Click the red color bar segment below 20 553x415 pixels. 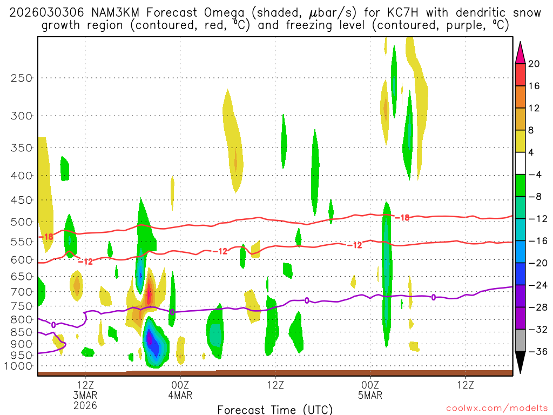tap(520, 75)
